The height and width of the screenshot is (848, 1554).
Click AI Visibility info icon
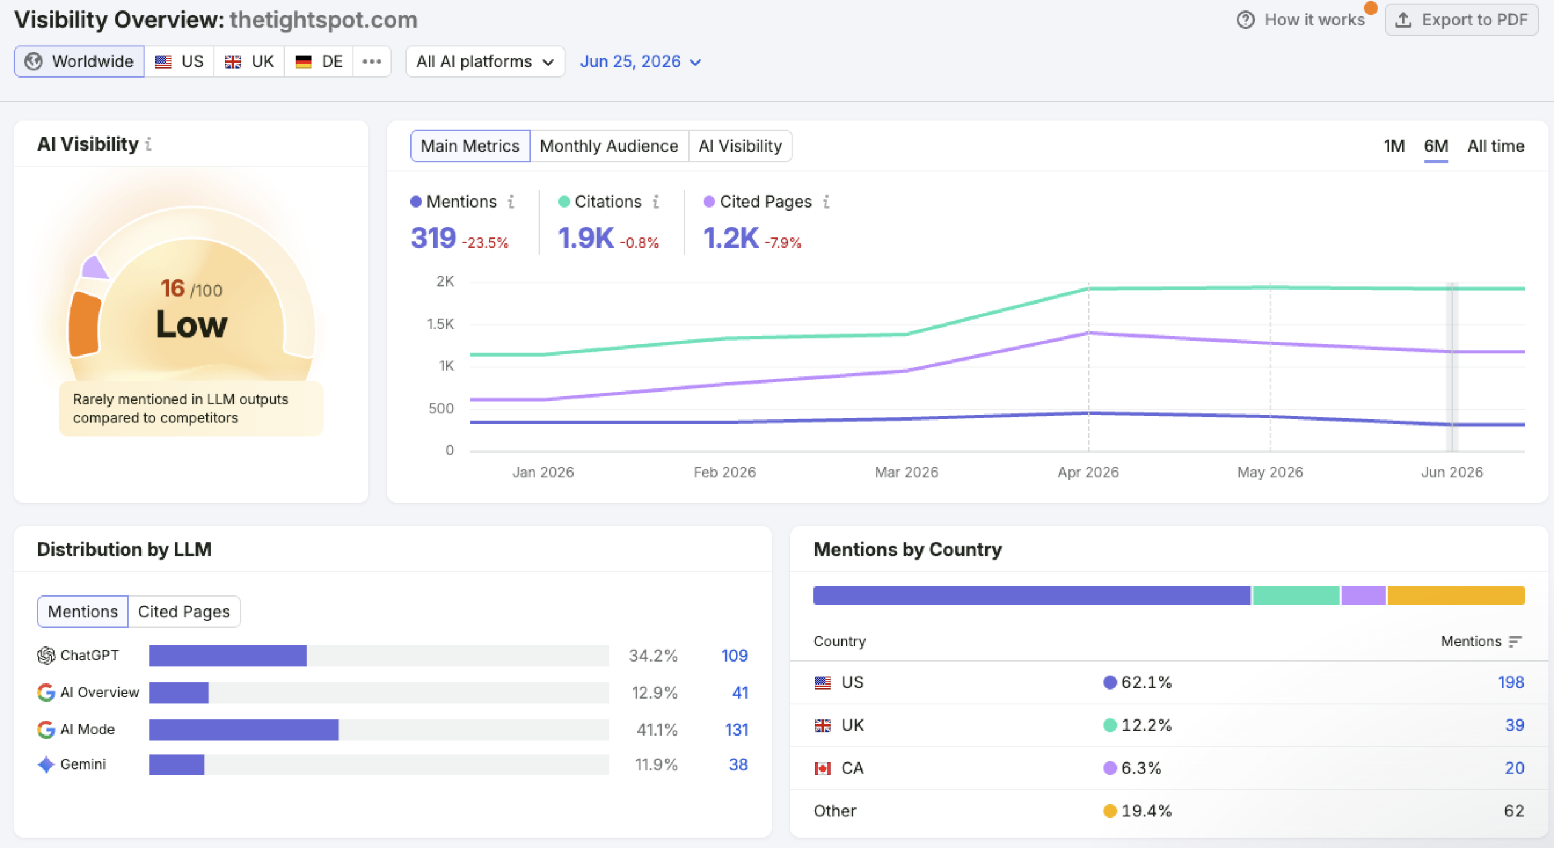(148, 144)
